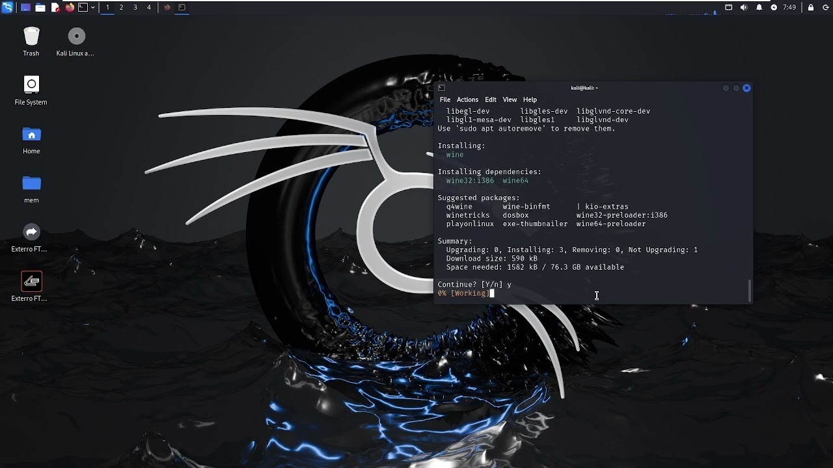
Task: Click the terminal title bar window icon
Action: (441, 88)
